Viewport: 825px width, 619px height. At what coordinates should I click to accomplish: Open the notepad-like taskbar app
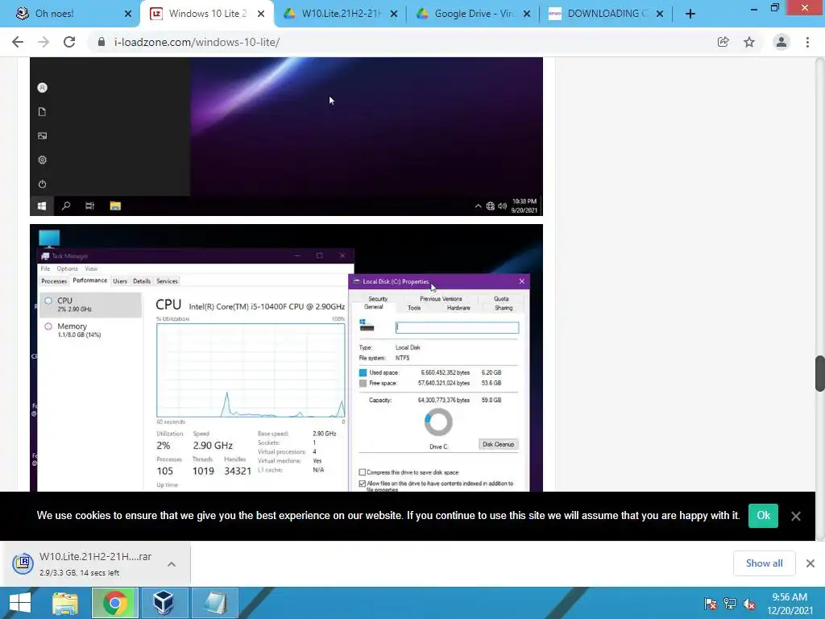215,603
